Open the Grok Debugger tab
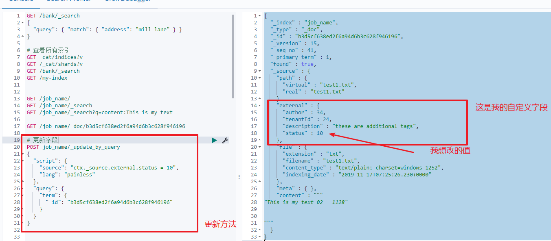551x241 pixels. coord(127,1)
